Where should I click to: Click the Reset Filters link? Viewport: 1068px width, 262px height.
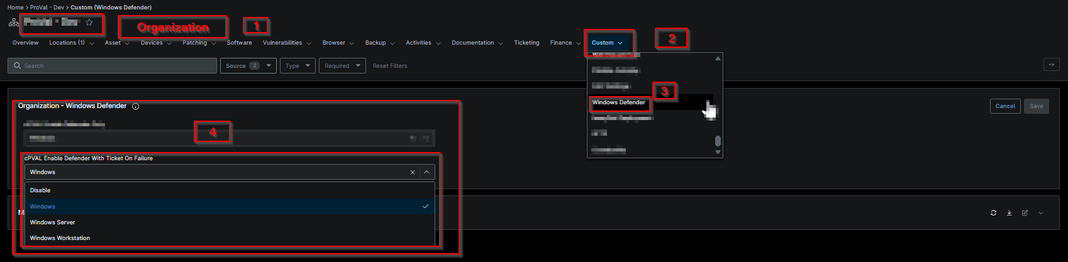pos(390,66)
